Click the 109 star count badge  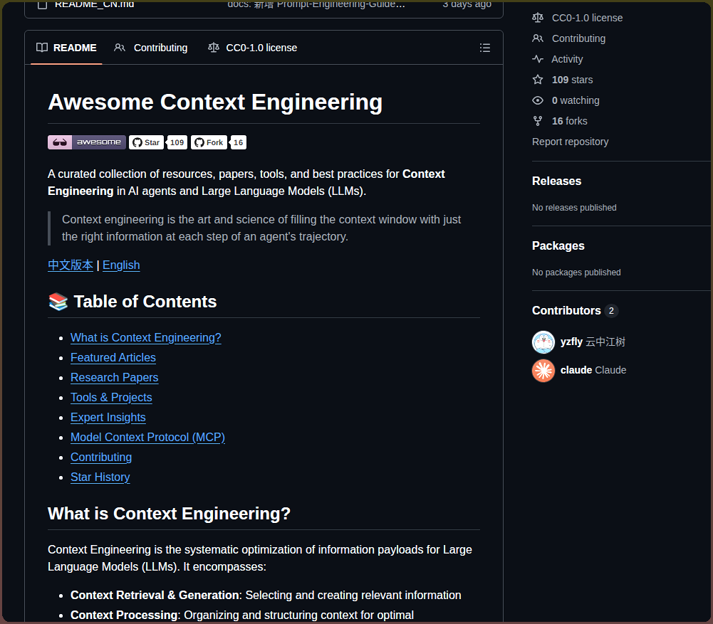pos(177,142)
